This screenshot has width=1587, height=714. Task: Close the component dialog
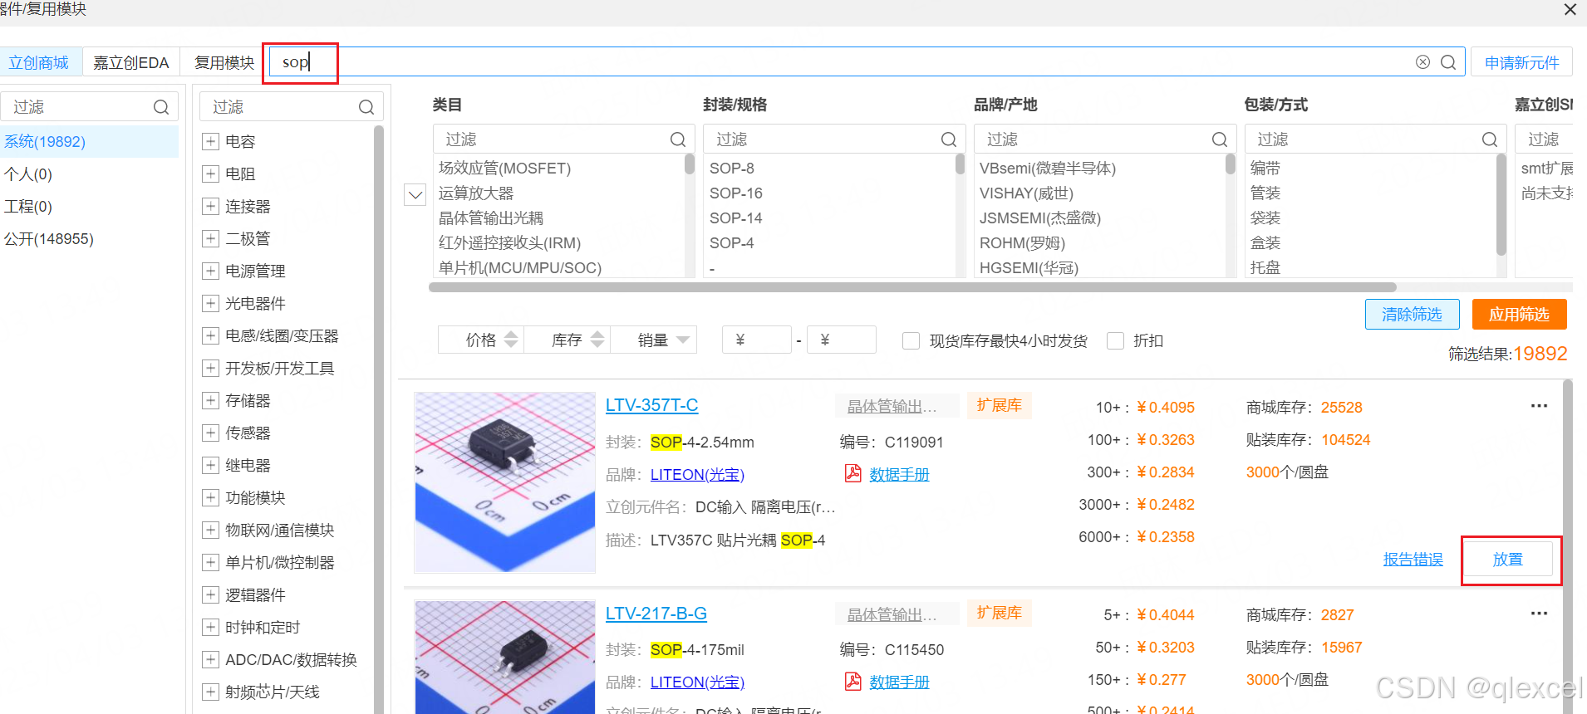1570,9
